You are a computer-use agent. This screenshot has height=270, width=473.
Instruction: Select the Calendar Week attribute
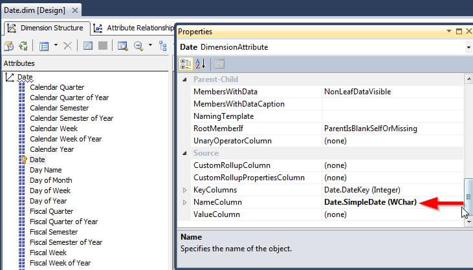point(54,129)
